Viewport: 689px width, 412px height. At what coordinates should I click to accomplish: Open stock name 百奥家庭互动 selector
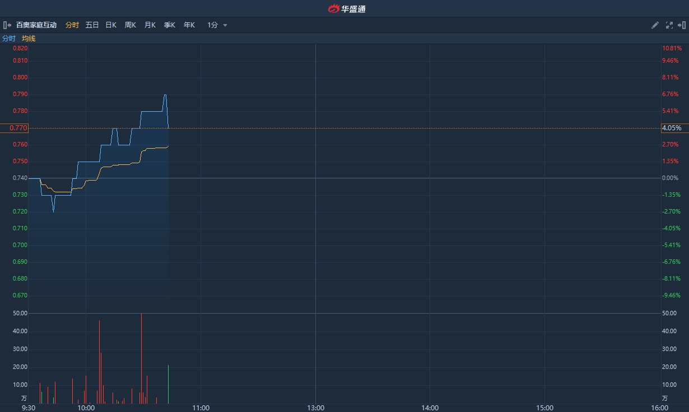[x=36, y=25]
